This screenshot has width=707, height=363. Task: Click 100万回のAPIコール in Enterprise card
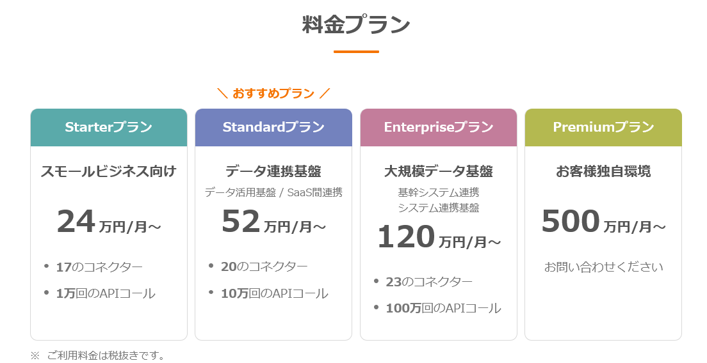pyautogui.click(x=443, y=309)
